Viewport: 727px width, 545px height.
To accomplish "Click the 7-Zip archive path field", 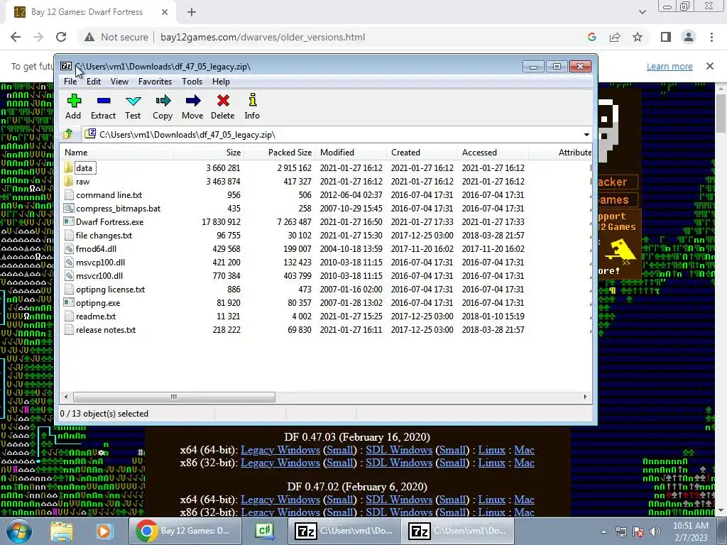I will pos(332,135).
